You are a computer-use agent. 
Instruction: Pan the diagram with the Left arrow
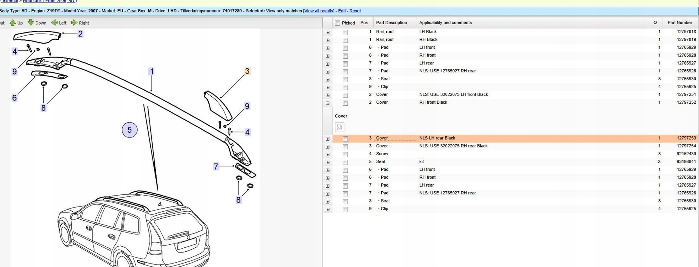point(59,23)
